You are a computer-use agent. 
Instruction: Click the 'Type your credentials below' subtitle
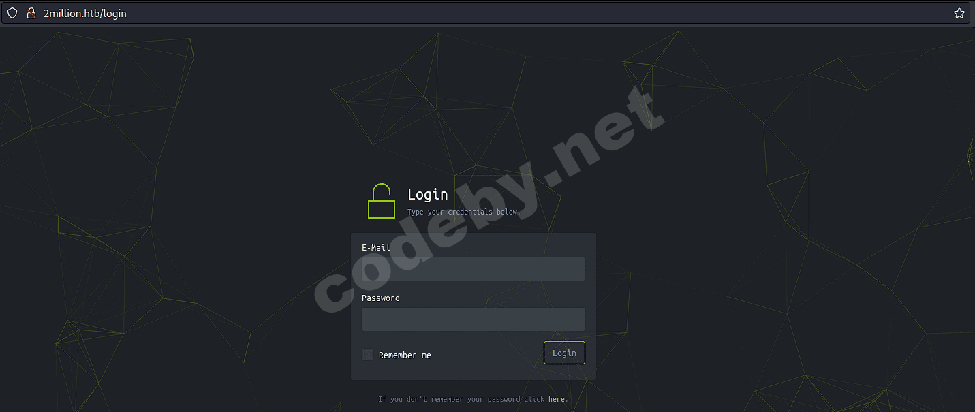[x=464, y=212]
